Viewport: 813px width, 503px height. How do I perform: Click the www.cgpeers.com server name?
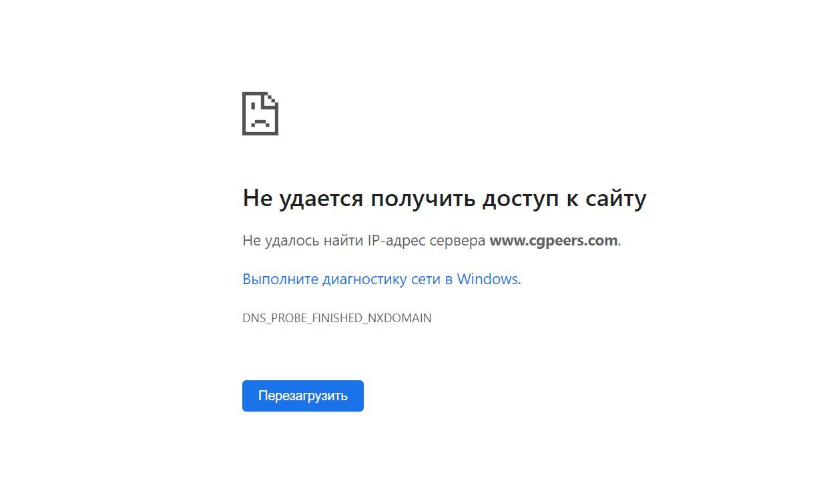553,241
